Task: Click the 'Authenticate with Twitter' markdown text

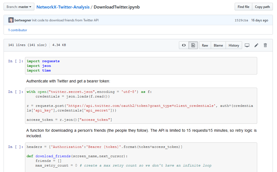Action: (68, 81)
